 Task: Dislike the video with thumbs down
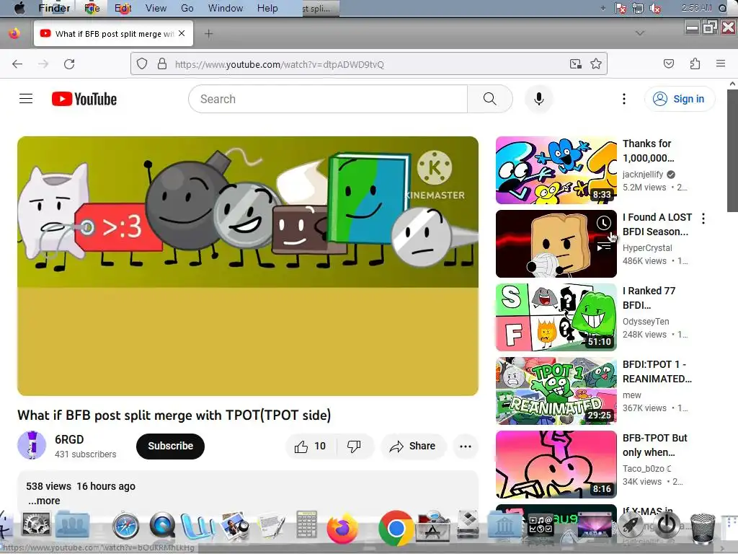(x=354, y=446)
